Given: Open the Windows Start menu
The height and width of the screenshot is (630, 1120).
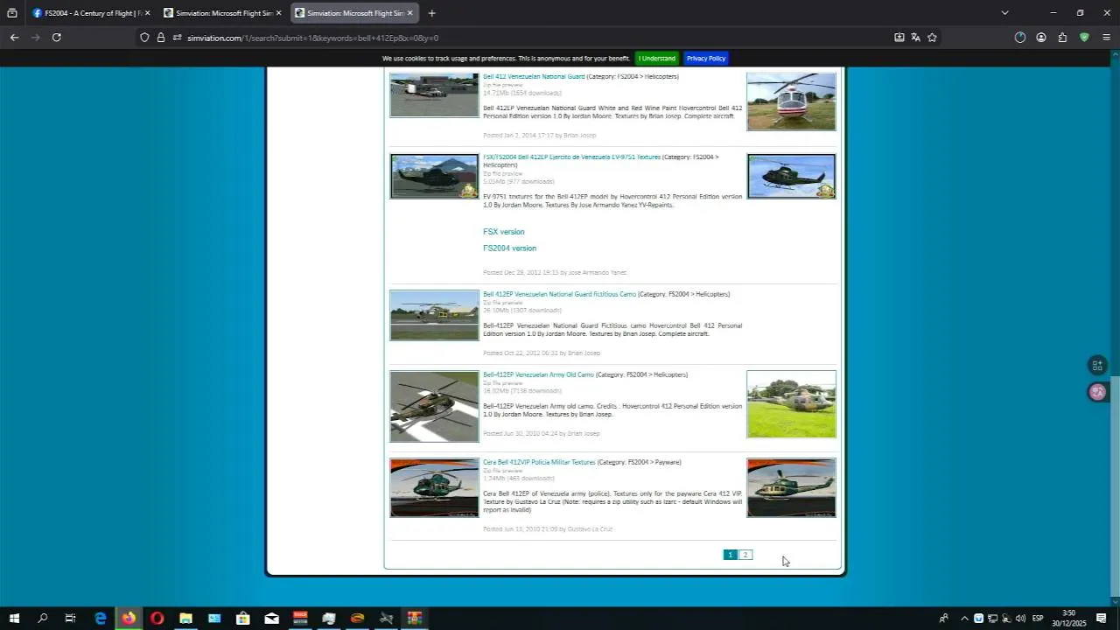Looking at the screenshot, I should [x=14, y=619].
